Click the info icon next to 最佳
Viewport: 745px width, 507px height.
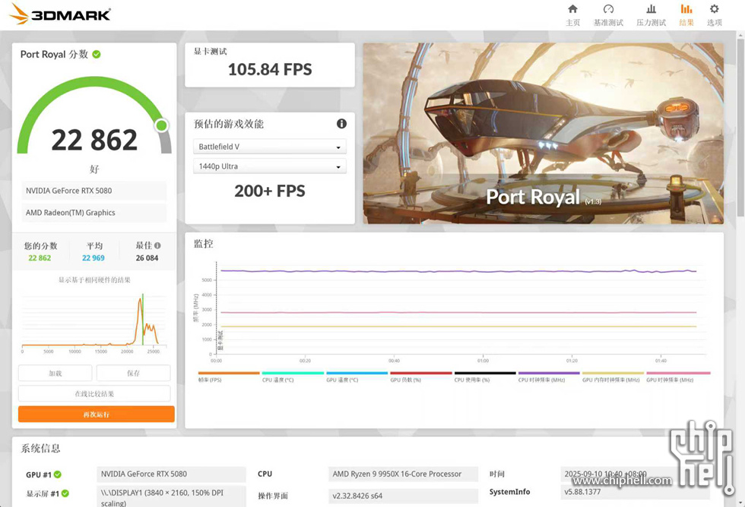pyautogui.click(x=157, y=246)
